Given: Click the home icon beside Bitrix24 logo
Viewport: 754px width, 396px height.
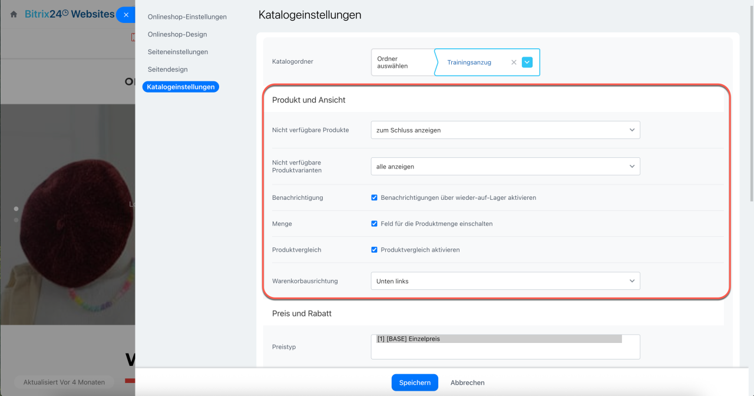Looking at the screenshot, I should [x=14, y=14].
